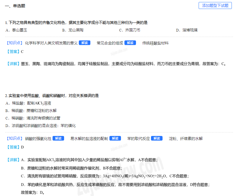
Task: Select option A 稀盐酸 in question 2
Action: [x=29, y=103]
